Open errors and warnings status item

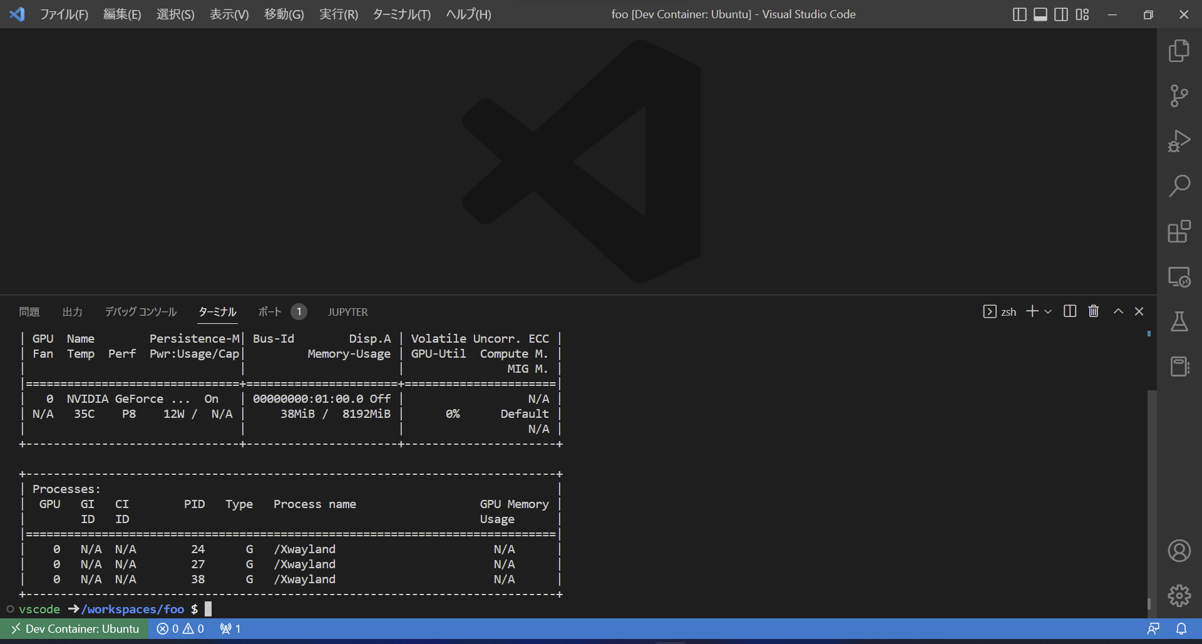[x=180, y=628]
